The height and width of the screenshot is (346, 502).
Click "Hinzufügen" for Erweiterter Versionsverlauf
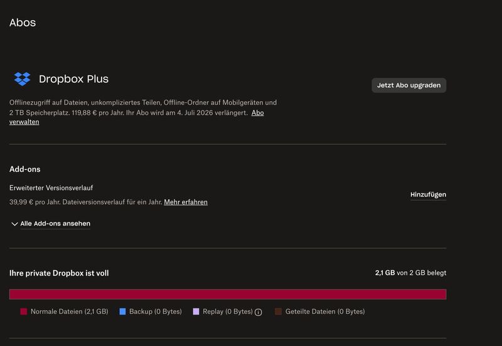coord(428,195)
